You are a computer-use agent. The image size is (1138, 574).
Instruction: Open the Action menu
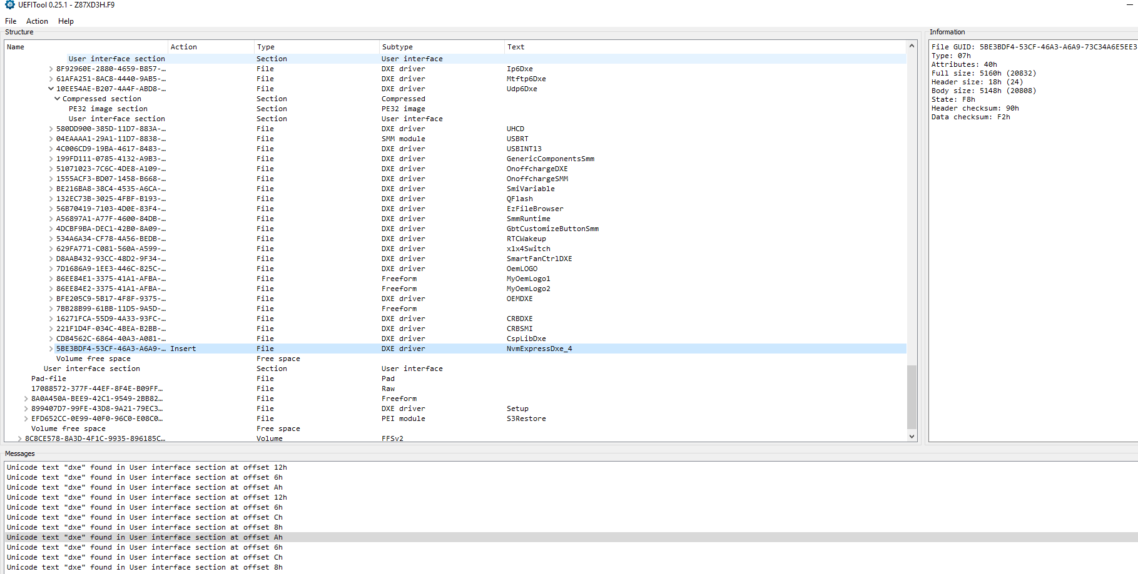pyautogui.click(x=37, y=21)
